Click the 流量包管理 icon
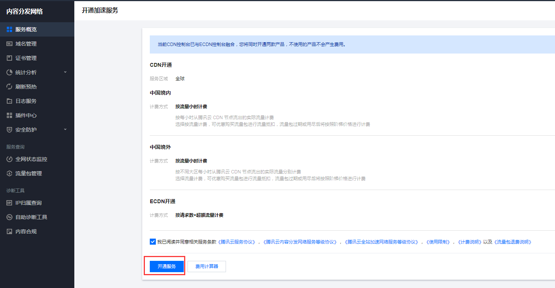555x288 pixels. (x=9, y=173)
